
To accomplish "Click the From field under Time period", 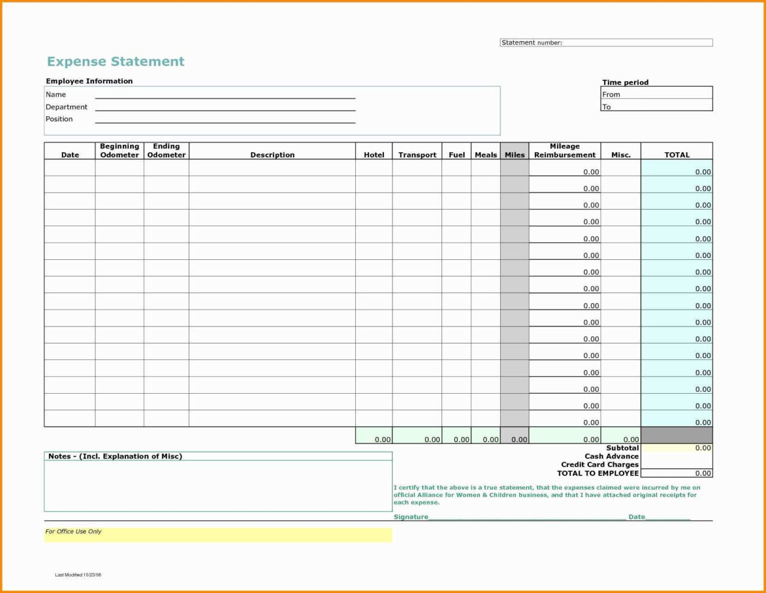I will coord(657,94).
